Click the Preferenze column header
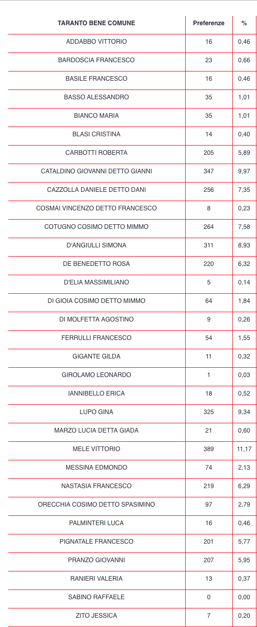This screenshot has width=257, height=627. click(209, 23)
